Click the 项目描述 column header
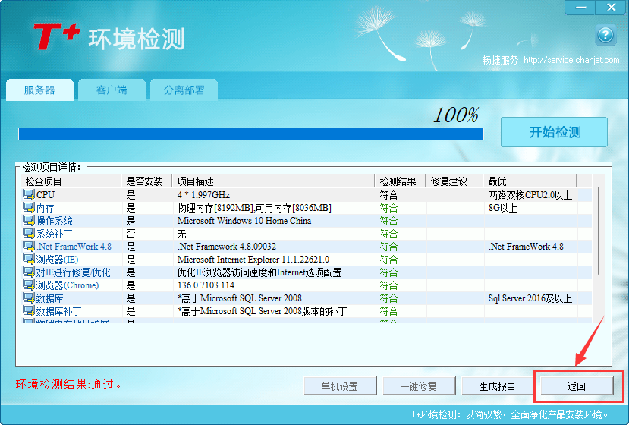 point(273,181)
